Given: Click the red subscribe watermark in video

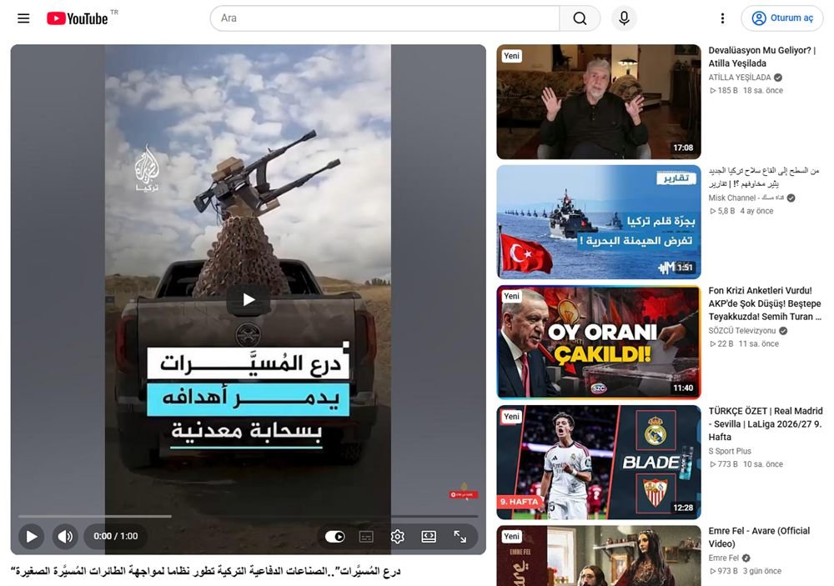Looking at the screenshot, I should [x=463, y=494].
